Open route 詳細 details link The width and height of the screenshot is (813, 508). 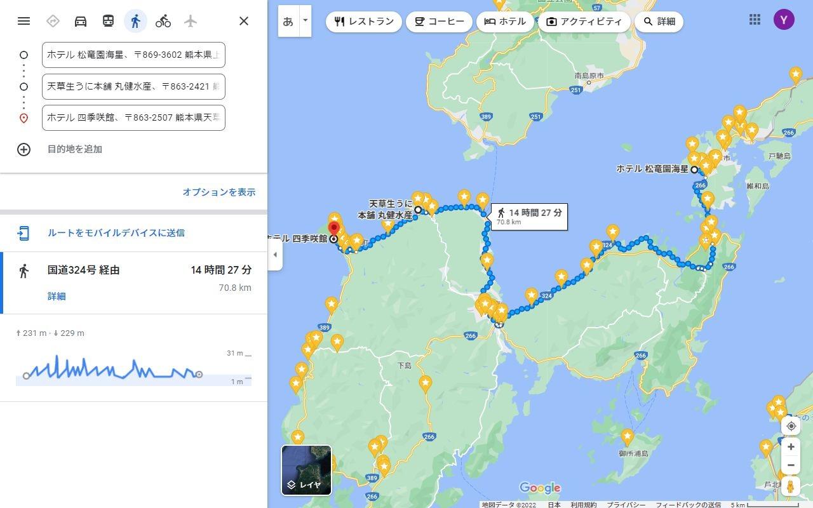[x=57, y=297]
